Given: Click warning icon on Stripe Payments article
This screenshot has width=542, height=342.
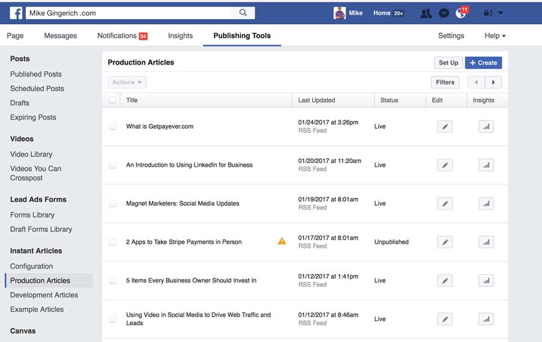Looking at the screenshot, I should pyautogui.click(x=282, y=241).
